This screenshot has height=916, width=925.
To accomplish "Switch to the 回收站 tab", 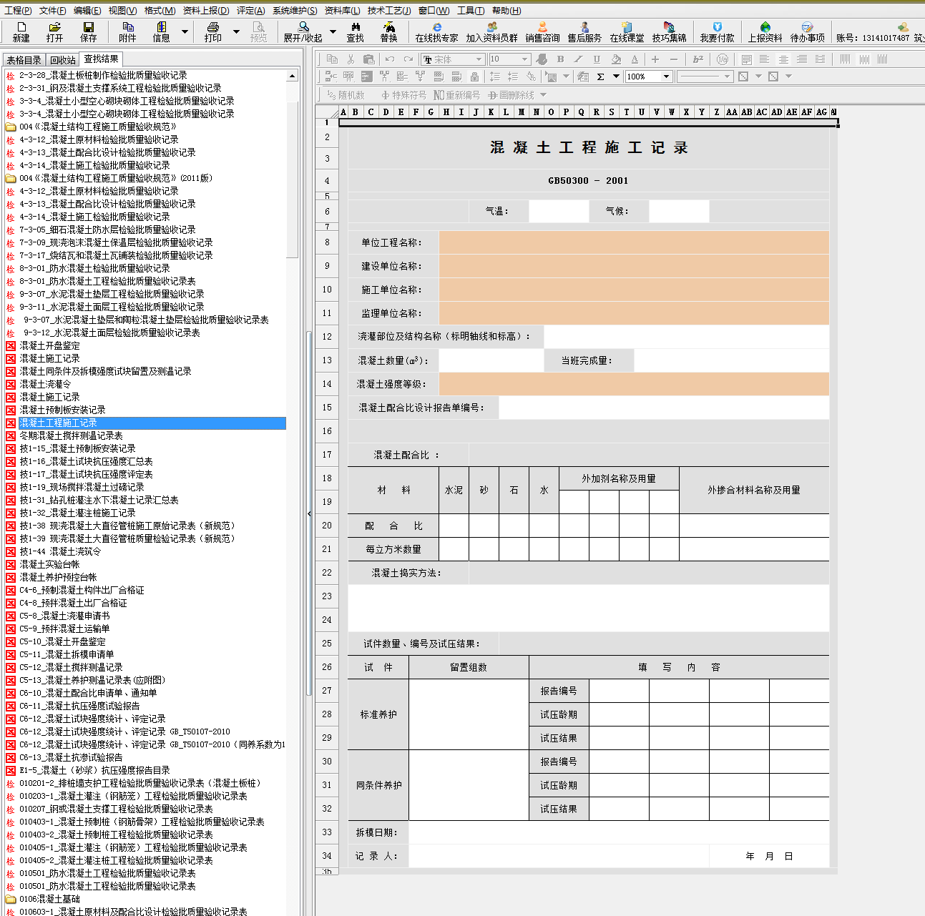I will (63, 60).
